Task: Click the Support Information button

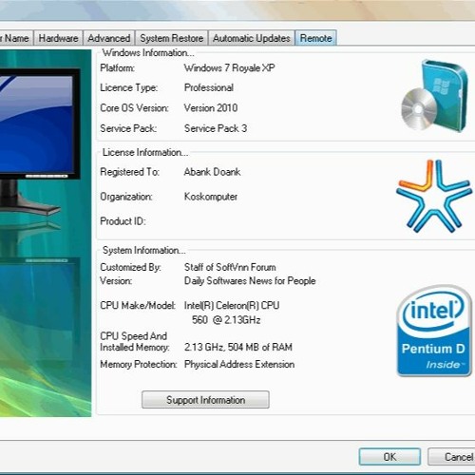Action: click(205, 400)
